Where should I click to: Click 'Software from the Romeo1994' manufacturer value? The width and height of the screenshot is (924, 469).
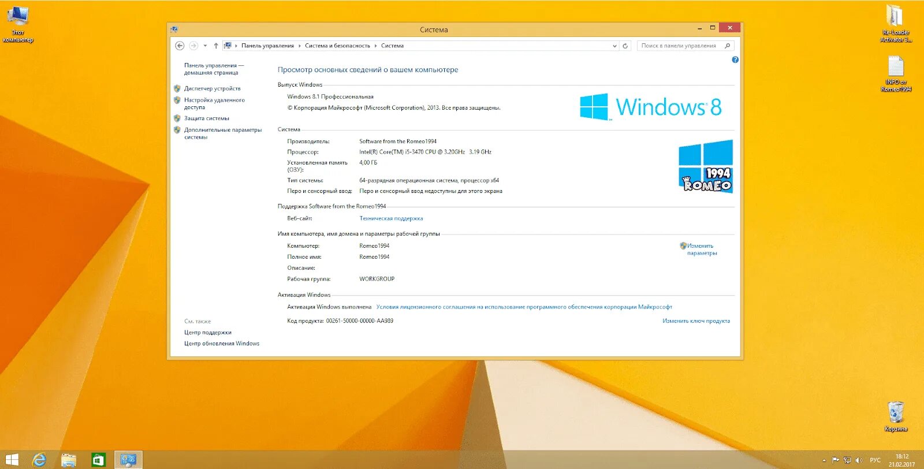[x=398, y=142]
